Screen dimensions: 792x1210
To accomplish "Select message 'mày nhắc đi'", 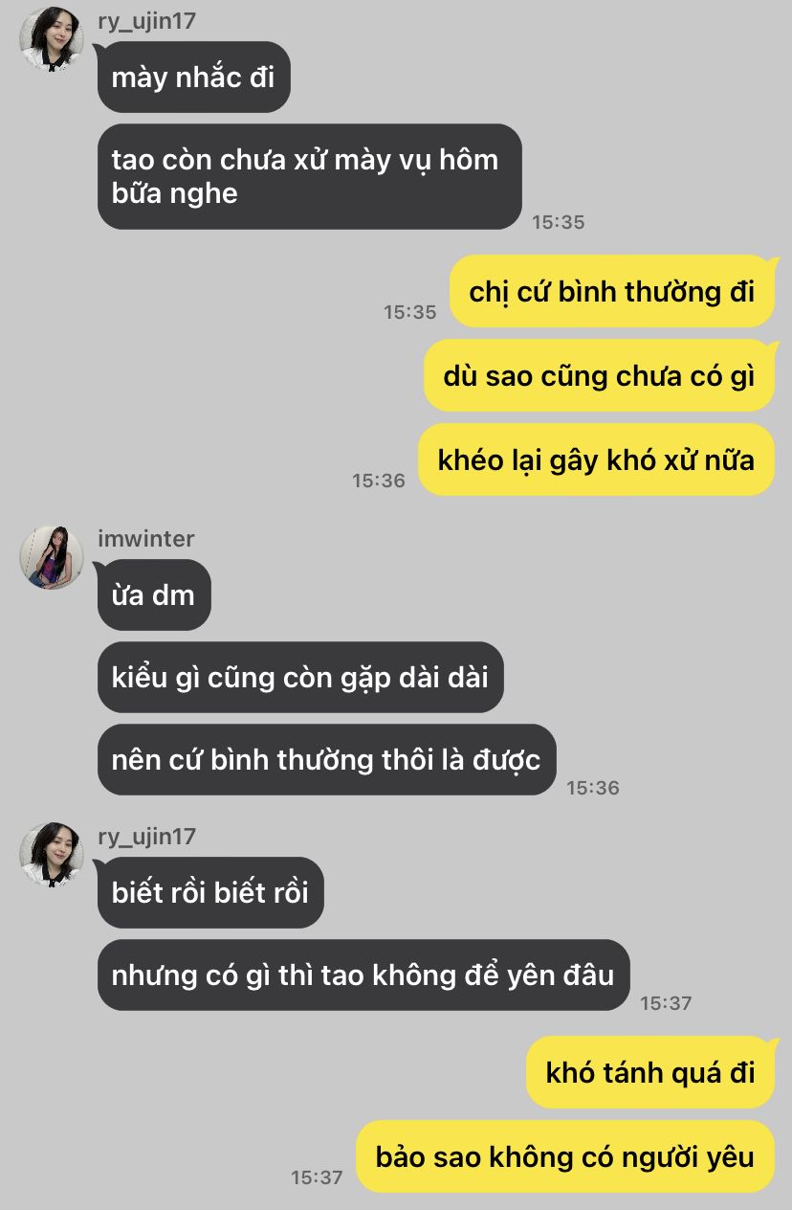I will (x=193, y=78).
